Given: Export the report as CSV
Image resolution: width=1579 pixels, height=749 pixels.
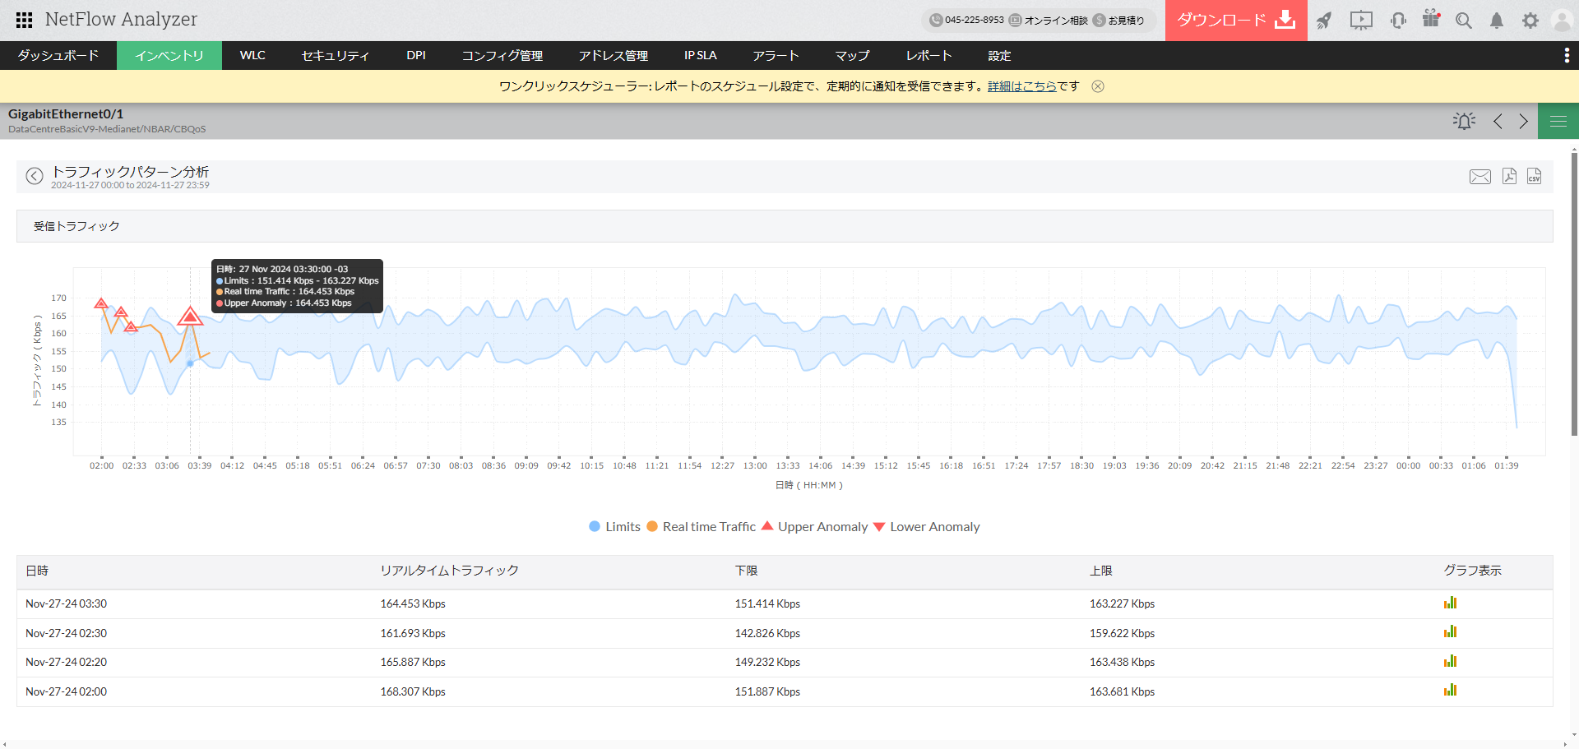Looking at the screenshot, I should (1534, 176).
